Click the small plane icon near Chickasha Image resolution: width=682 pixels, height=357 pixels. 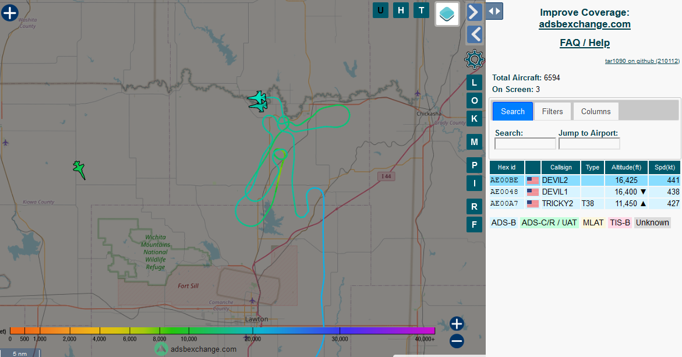pos(418,93)
